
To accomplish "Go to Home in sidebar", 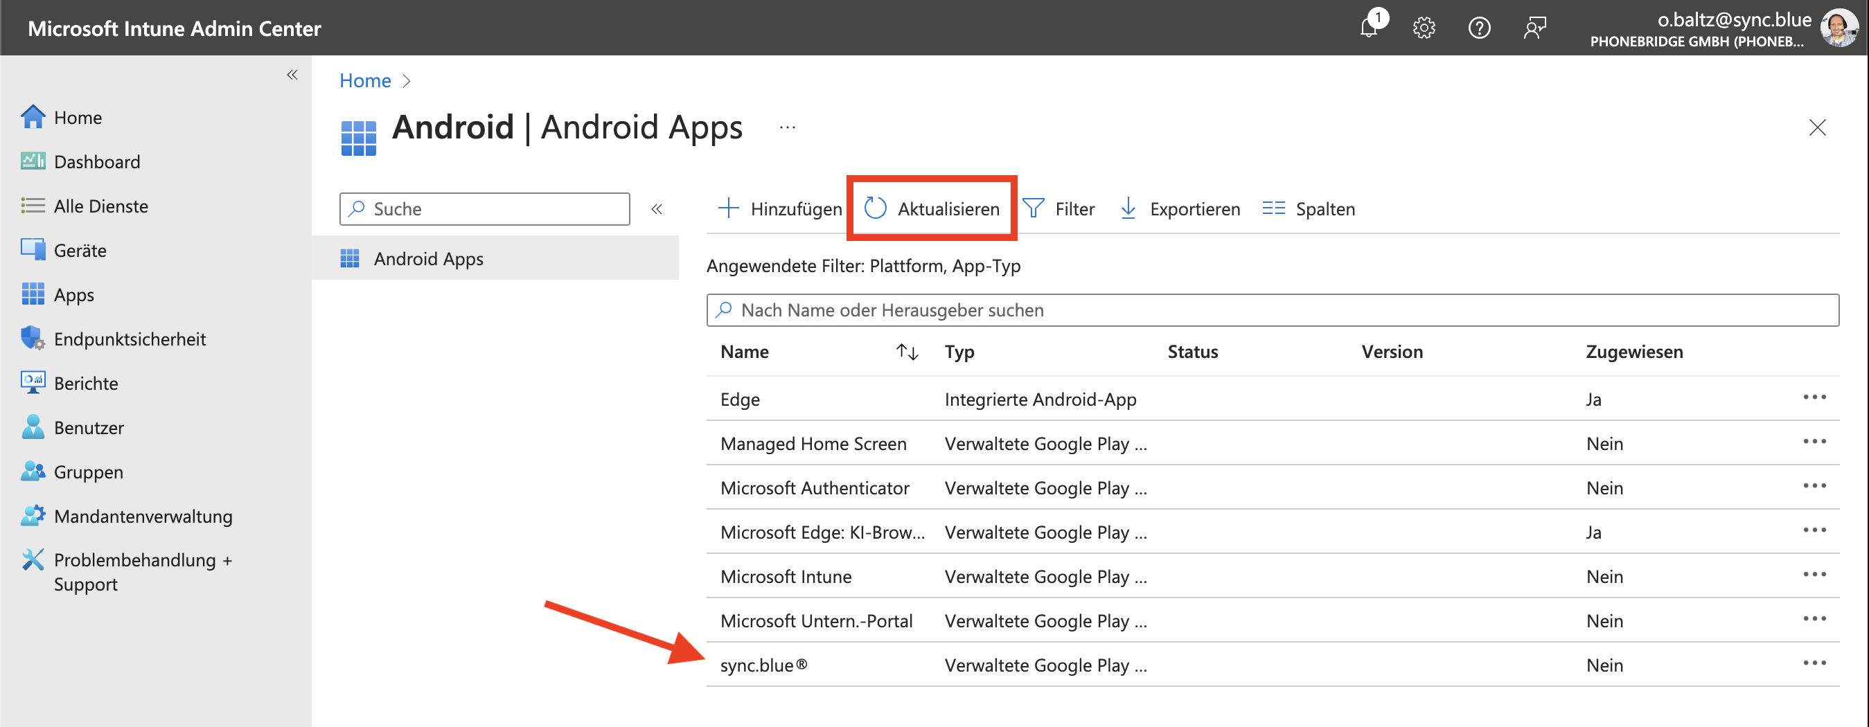I will click(x=62, y=117).
